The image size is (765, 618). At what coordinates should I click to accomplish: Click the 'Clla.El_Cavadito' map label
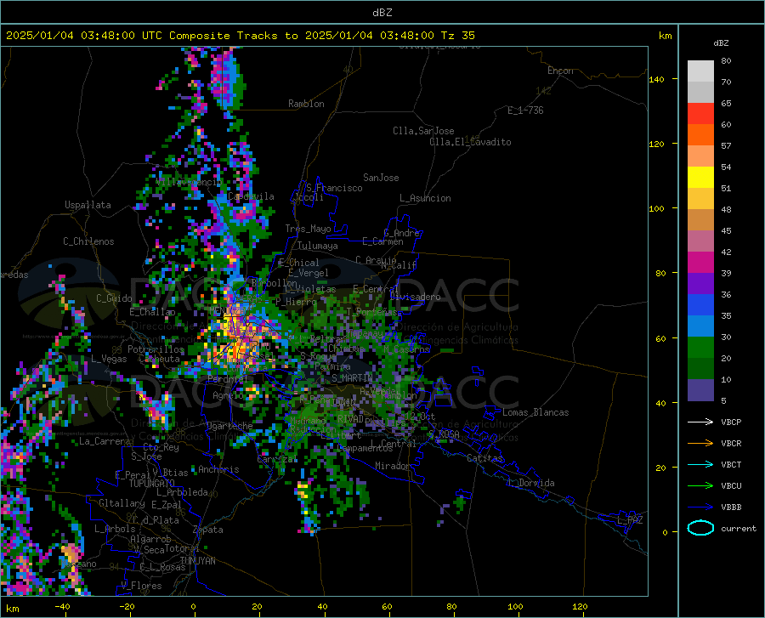(x=470, y=142)
